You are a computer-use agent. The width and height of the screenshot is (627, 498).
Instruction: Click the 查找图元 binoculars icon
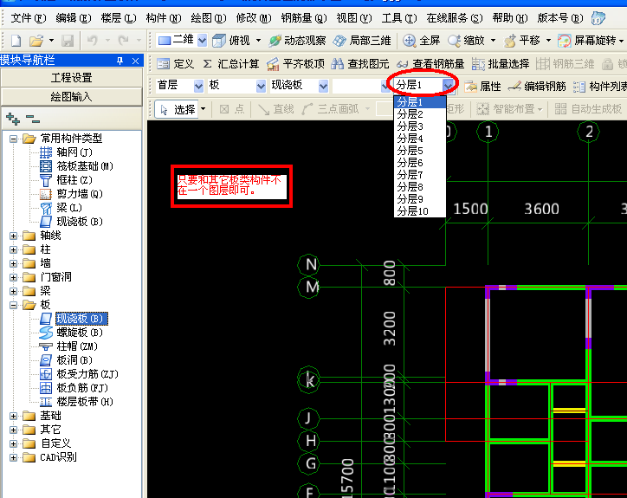(337, 63)
